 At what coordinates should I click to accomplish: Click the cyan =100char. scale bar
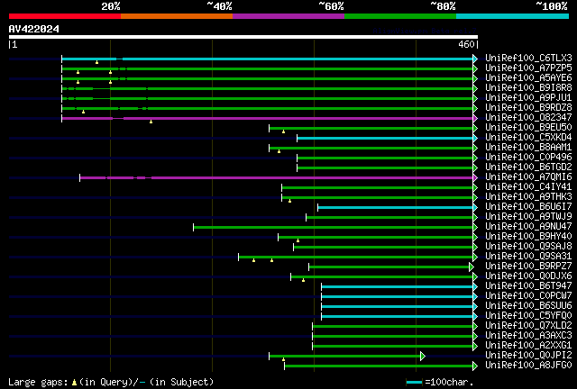pos(414,383)
